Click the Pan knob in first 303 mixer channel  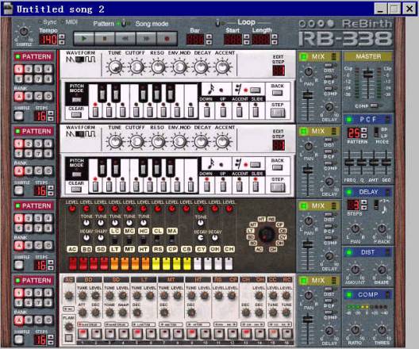point(309,72)
